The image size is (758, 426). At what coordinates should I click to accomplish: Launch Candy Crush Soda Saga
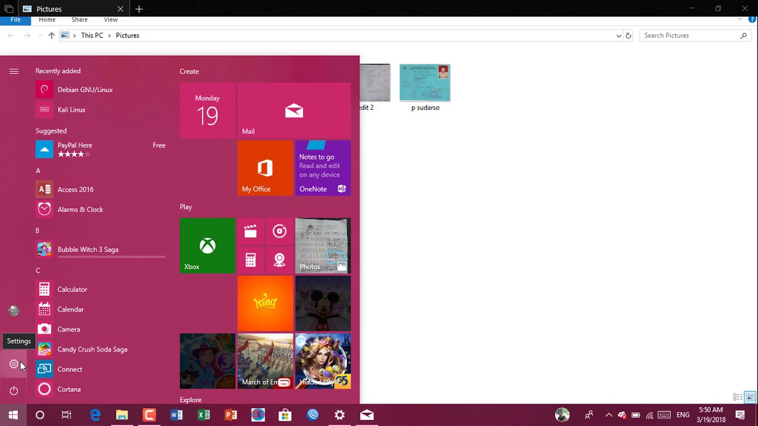(x=101, y=350)
